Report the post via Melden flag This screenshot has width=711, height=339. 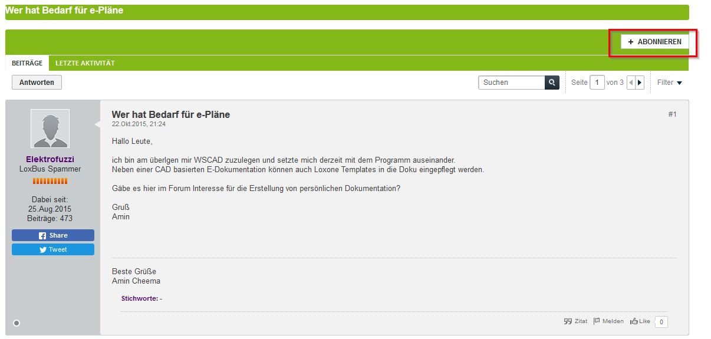click(x=608, y=321)
